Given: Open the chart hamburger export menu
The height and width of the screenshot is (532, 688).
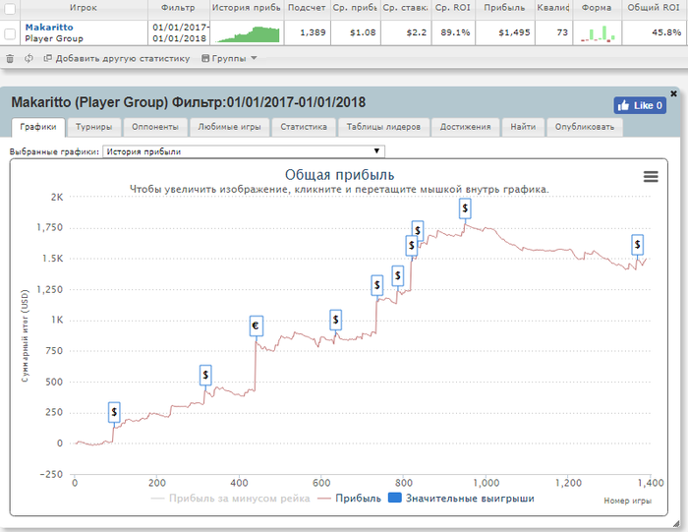Looking at the screenshot, I should (651, 176).
